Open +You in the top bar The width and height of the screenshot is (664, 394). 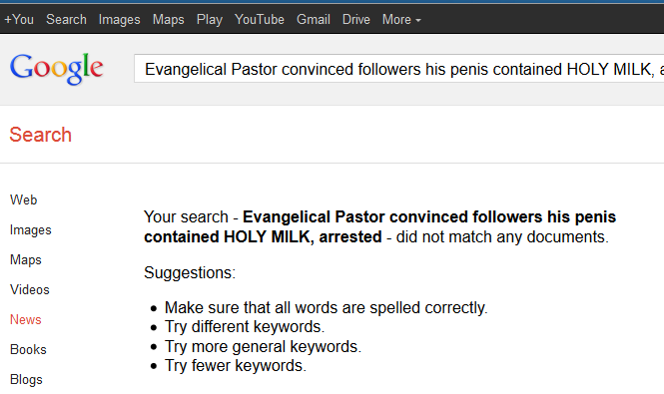[19, 20]
